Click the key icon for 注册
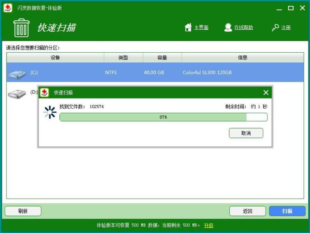Screen dimensions: 310x233 click(275, 28)
